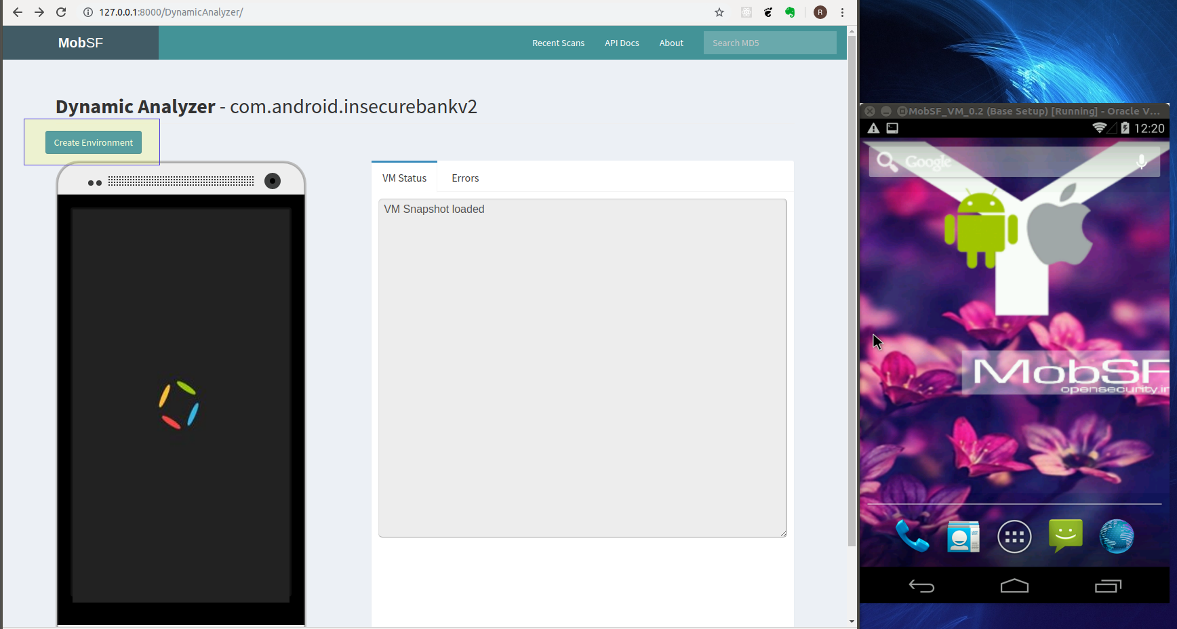
Task: Click the page vertical scrollbar
Action: pos(852,291)
